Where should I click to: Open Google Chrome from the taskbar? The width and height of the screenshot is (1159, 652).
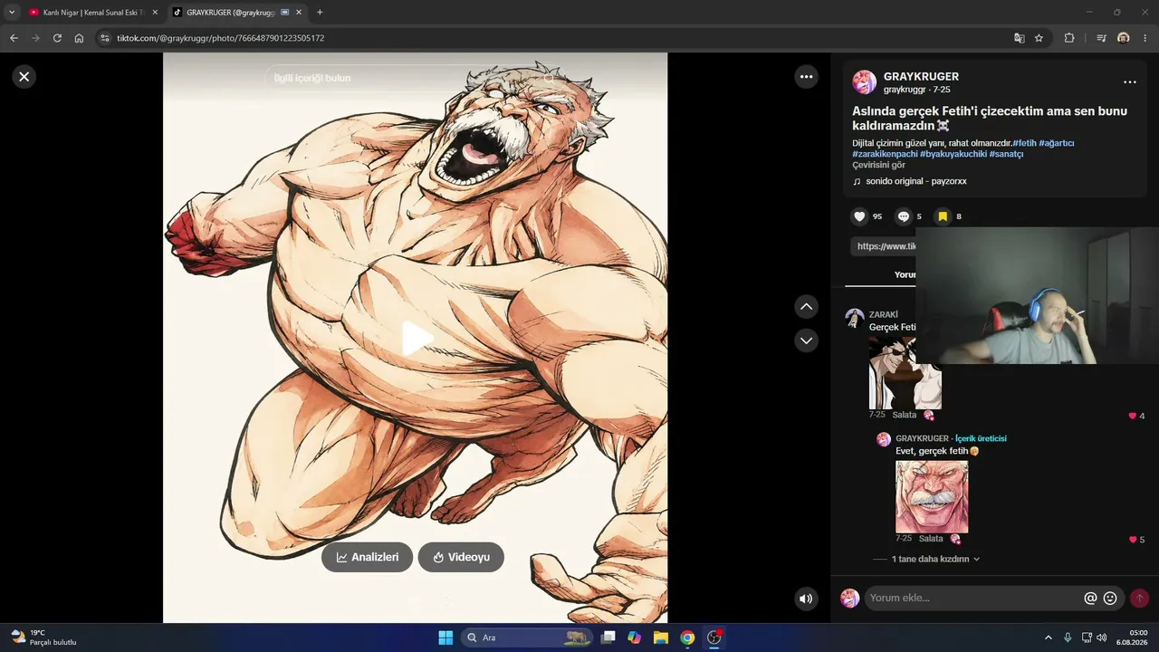tap(687, 638)
